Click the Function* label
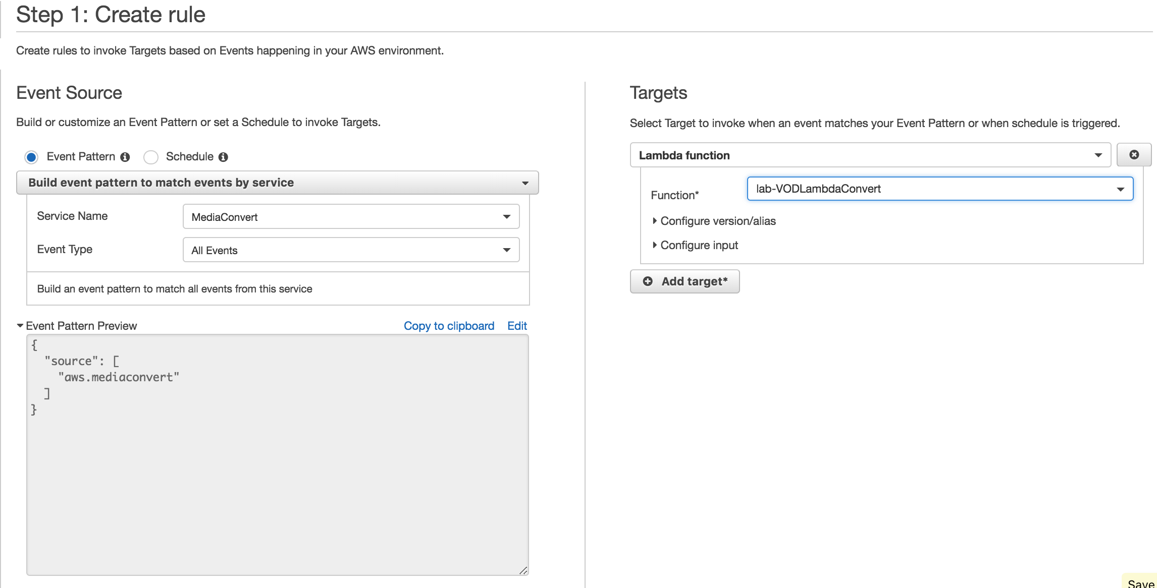This screenshot has height=588, width=1157. pyautogui.click(x=674, y=195)
